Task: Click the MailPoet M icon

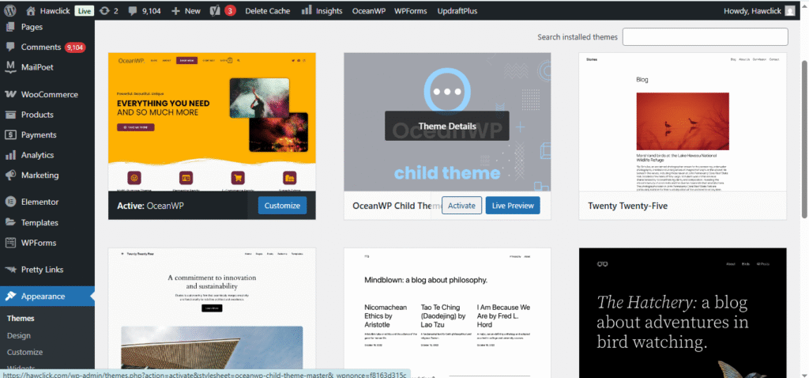Action: (10, 67)
